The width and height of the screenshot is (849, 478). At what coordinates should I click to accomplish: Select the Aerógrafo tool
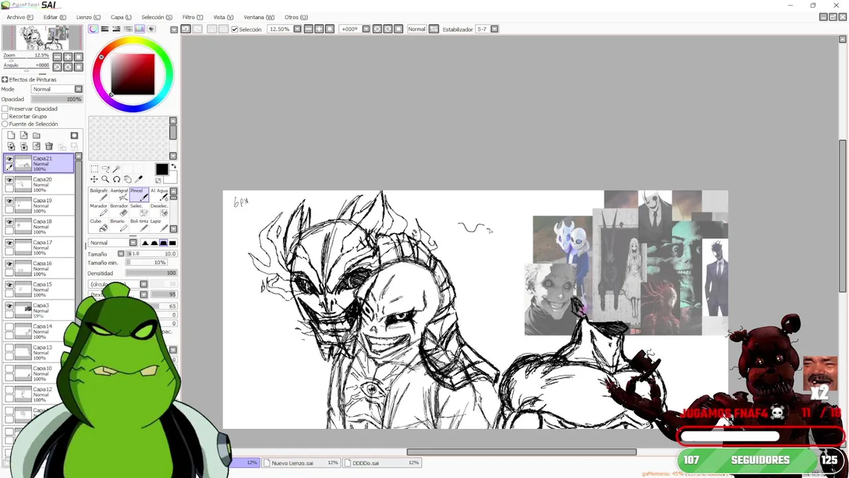click(x=119, y=194)
